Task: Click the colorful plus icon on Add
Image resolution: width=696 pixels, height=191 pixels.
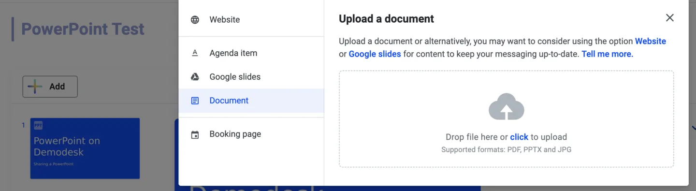Action: [35, 87]
